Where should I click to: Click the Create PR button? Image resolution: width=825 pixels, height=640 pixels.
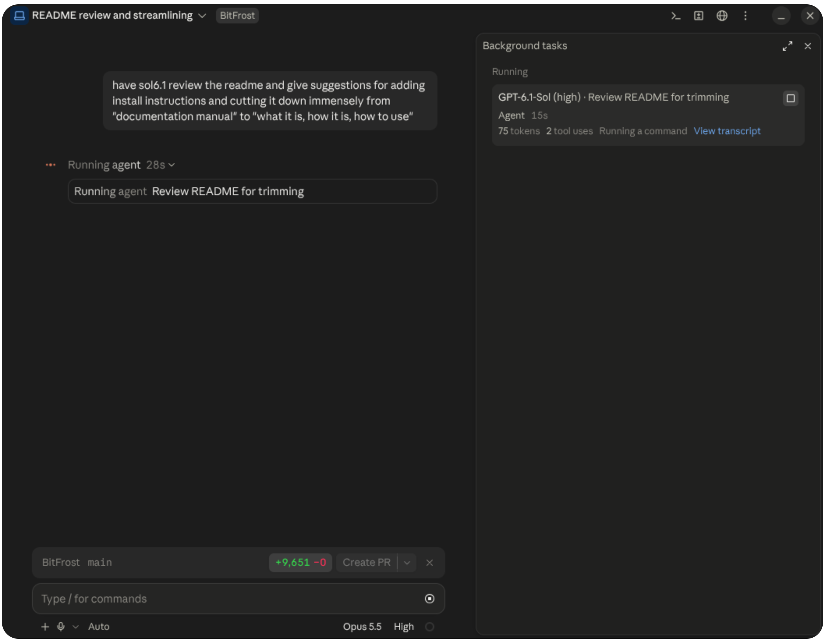tap(366, 562)
